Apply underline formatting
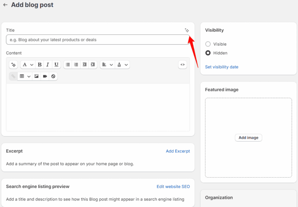The height and width of the screenshot is (207, 298). 56,65
